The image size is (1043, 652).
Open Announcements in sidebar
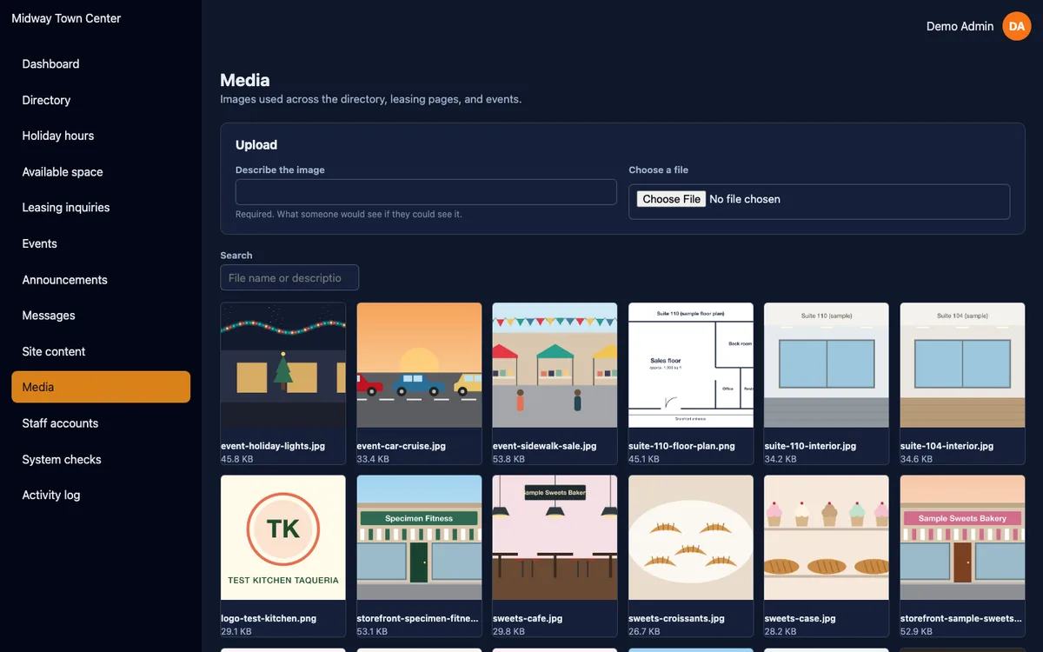click(x=101, y=280)
